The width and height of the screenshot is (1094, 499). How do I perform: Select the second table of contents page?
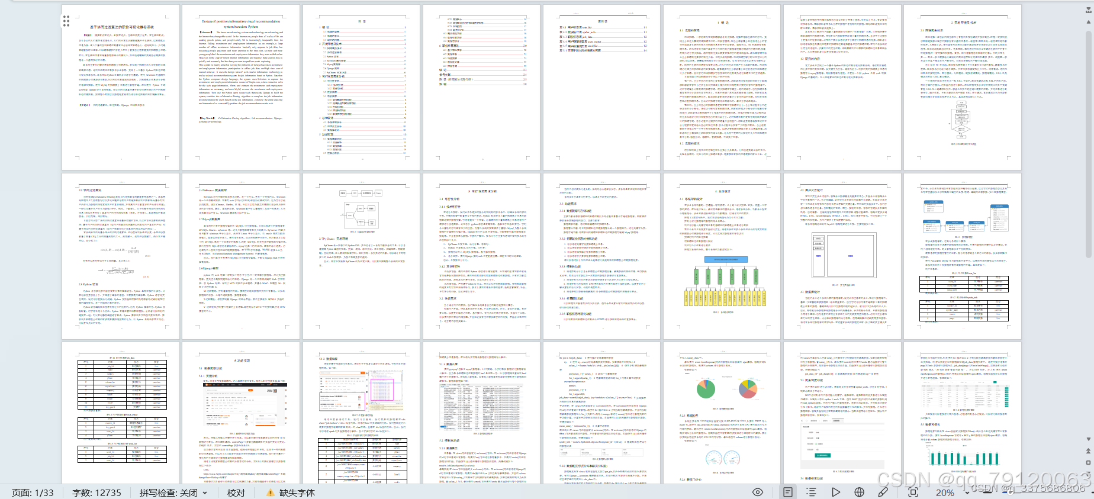tap(481, 88)
